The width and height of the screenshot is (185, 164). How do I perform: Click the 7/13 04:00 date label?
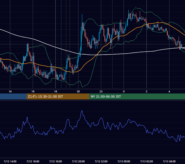pyautogui.click(x=169, y=161)
